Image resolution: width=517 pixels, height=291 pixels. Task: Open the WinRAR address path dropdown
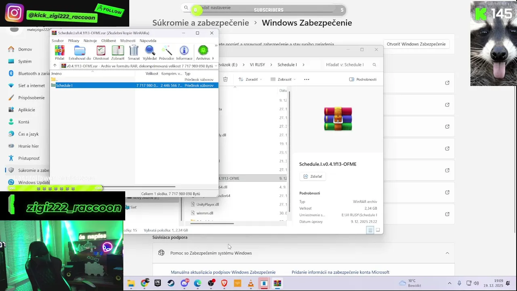click(x=216, y=66)
